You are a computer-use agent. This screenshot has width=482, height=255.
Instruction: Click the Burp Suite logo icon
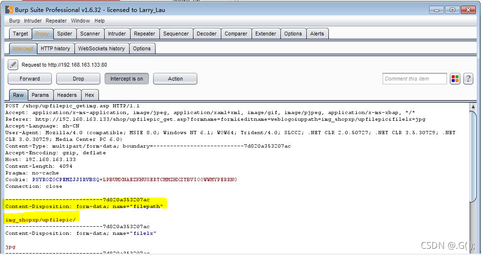(x=9, y=10)
